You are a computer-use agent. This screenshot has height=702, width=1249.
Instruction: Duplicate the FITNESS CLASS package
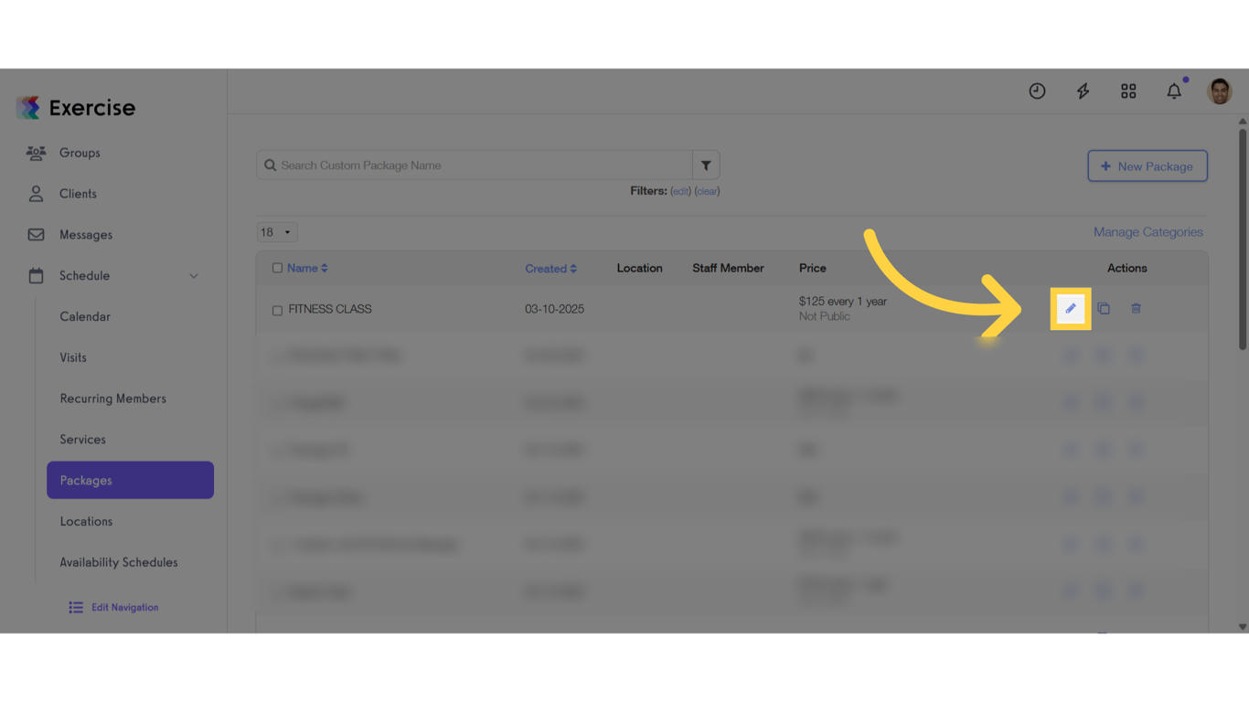tap(1104, 309)
